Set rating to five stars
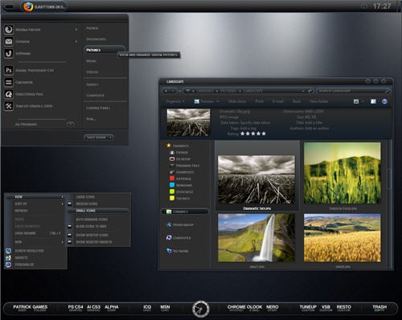 click(264, 133)
